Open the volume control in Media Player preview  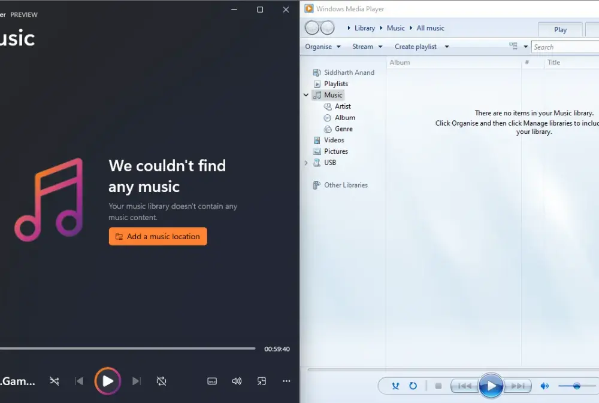pos(237,381)
